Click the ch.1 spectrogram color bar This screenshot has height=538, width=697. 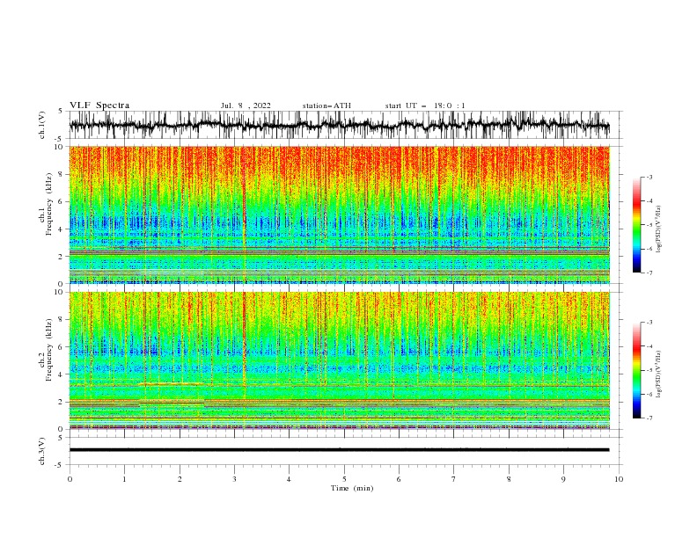click(637, 225)
